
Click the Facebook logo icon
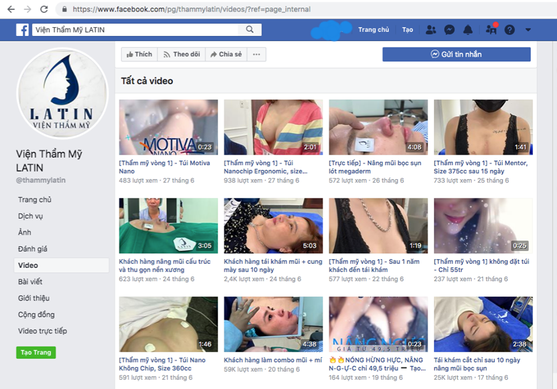tap(23, 30)
